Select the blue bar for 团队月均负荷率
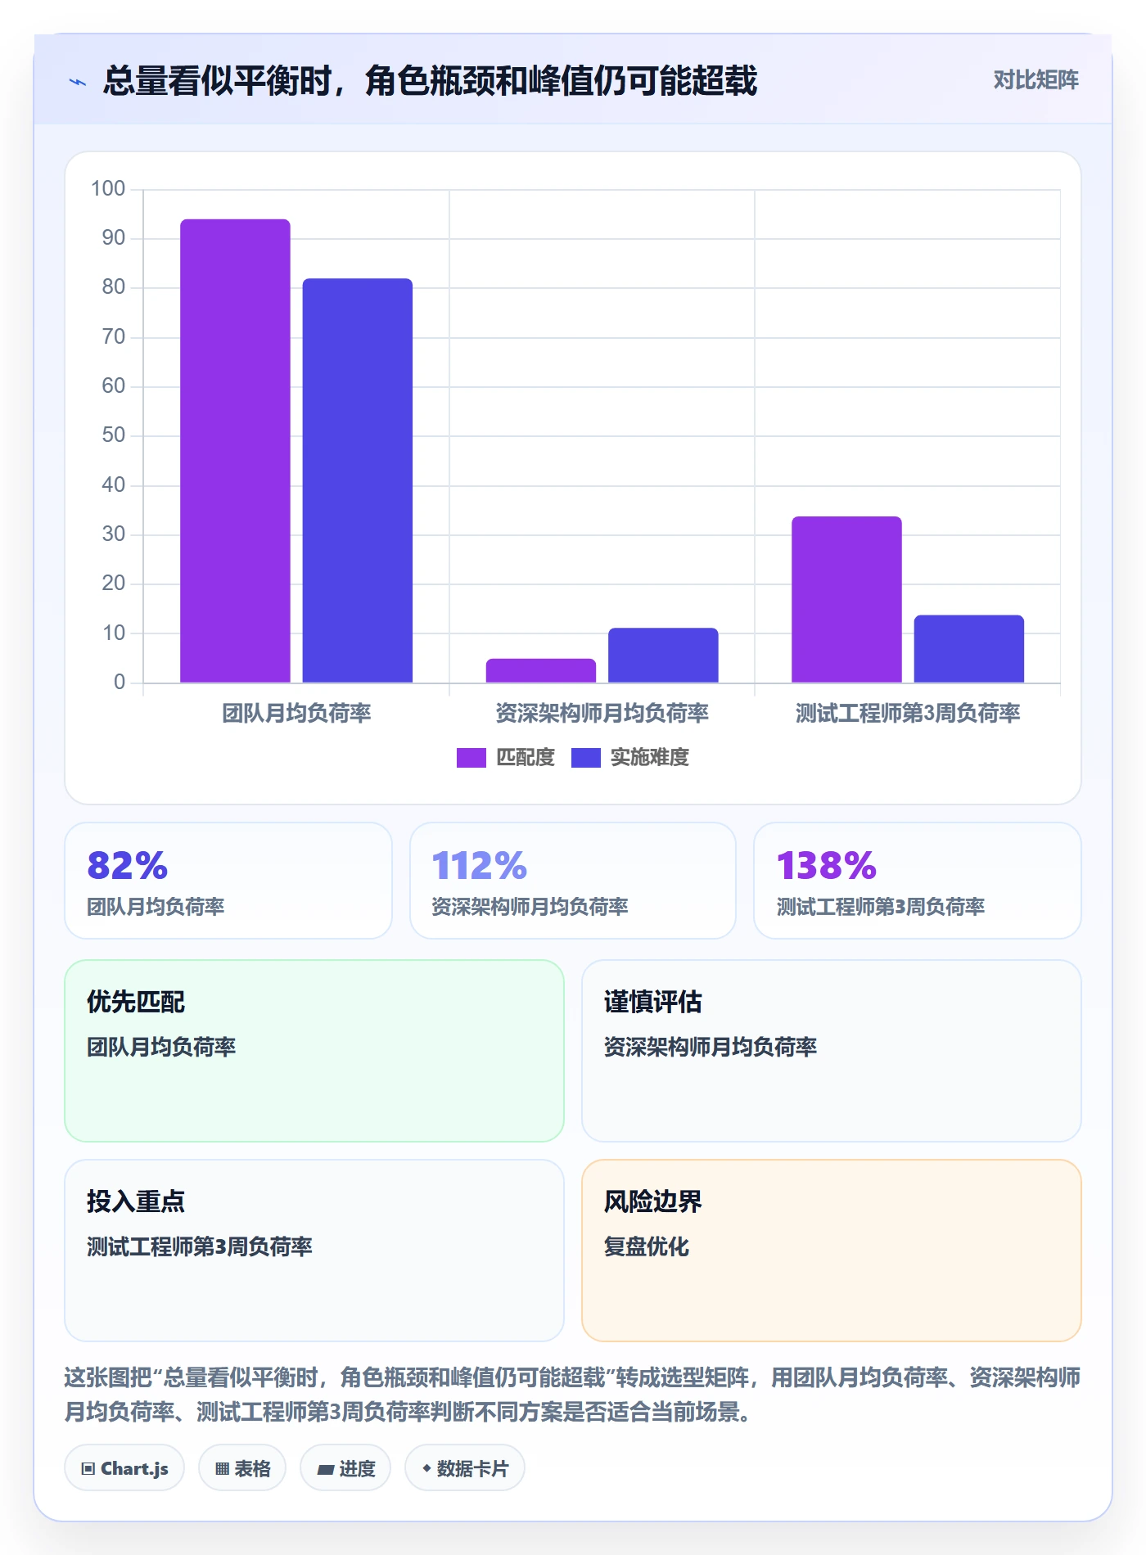The width and height of the screenshot is (1146, 1555). click(x=358, y=480)
